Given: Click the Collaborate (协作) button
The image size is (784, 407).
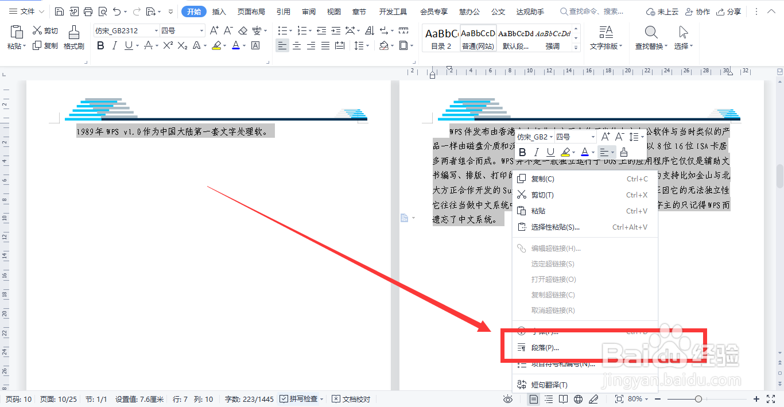Looking at the screenshot, I should pyautogui.click(x=697, y=11).
